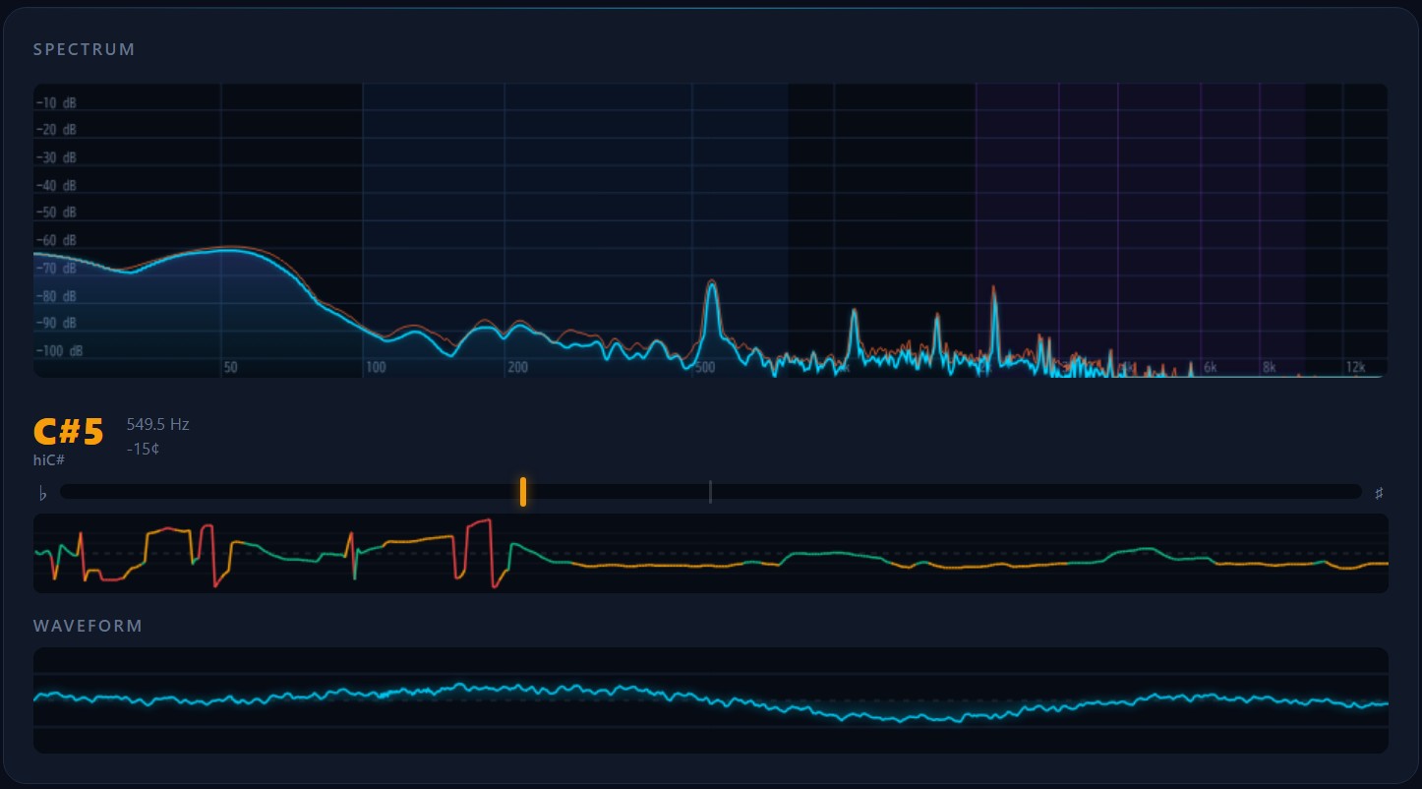
Task: Click the 549.5 Hz frequency readout
Action: pos(157,424)
